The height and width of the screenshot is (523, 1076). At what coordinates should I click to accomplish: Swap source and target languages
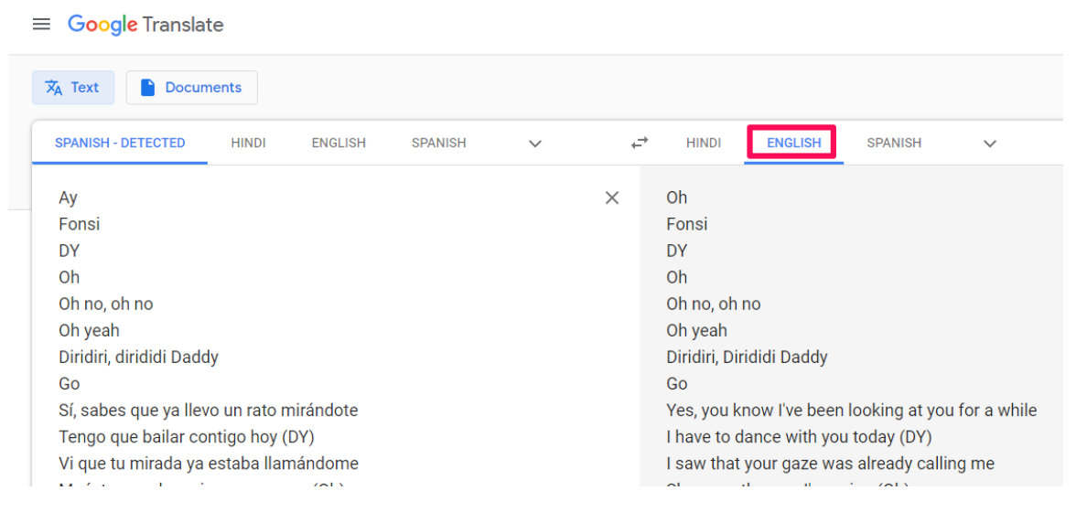[x=640, y=144]
